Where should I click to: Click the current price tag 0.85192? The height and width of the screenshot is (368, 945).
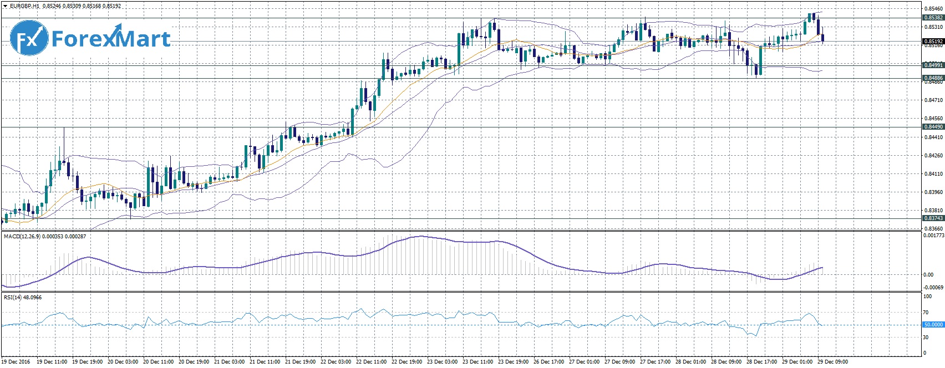coord(933,41)
